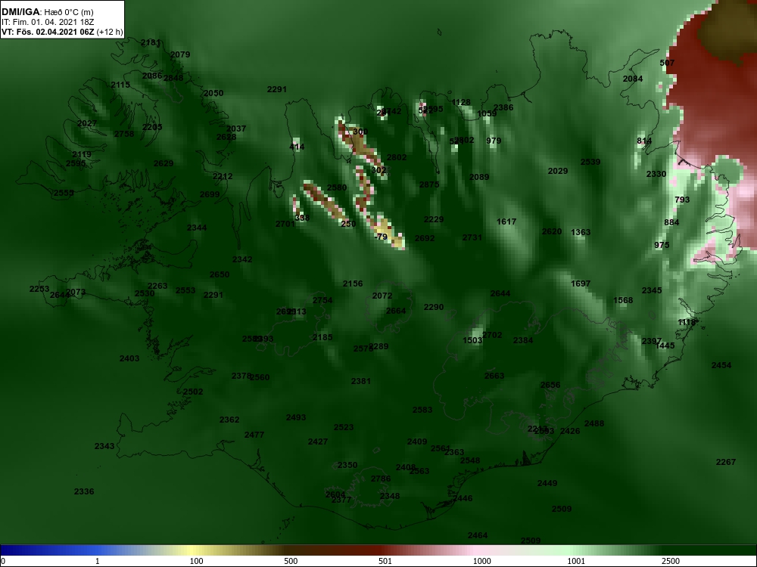Click the 'VT: Fös. 02.04.2021 06Z' line
This screenshot has height=567, width=757.
[x=48, y=33]
